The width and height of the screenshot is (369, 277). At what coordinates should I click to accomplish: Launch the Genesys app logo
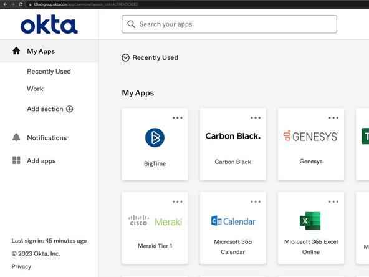click(x=310, y=136)
